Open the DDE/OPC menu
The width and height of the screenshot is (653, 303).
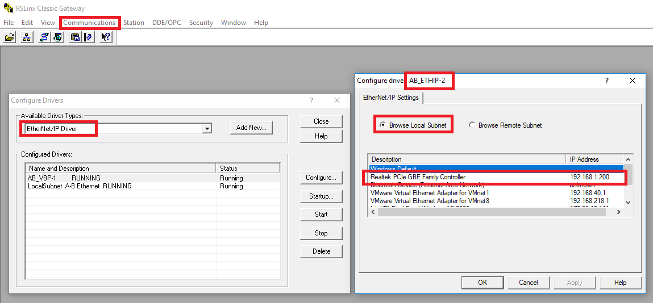click(167, 23)
